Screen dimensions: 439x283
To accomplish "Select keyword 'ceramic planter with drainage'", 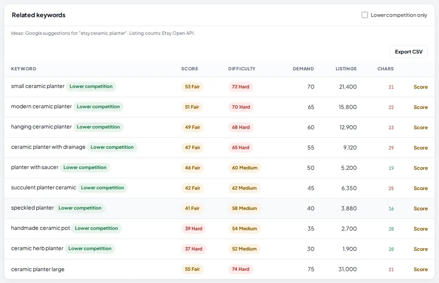I will tap(48, 147).
